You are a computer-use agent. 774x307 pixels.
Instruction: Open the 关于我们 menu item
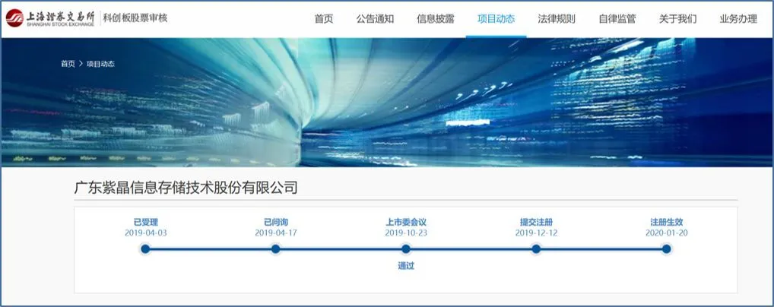pos(677,19)
